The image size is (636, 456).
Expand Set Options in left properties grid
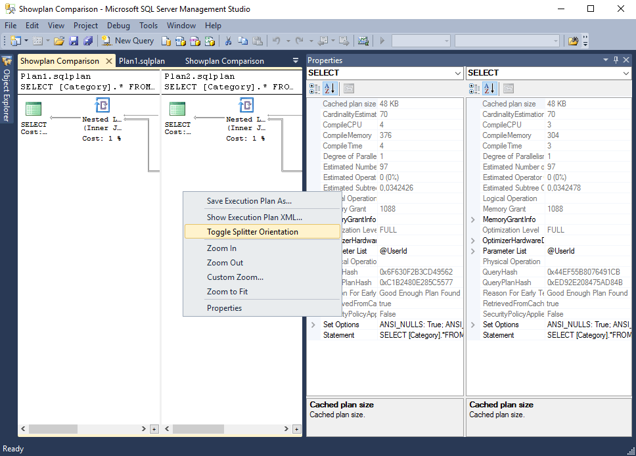tap(313, 325)
